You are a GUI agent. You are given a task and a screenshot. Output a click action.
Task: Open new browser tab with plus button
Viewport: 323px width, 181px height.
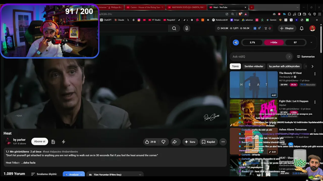click(x=251, y=7)
